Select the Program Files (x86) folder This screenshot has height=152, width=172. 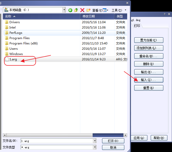tap(23, 43)
